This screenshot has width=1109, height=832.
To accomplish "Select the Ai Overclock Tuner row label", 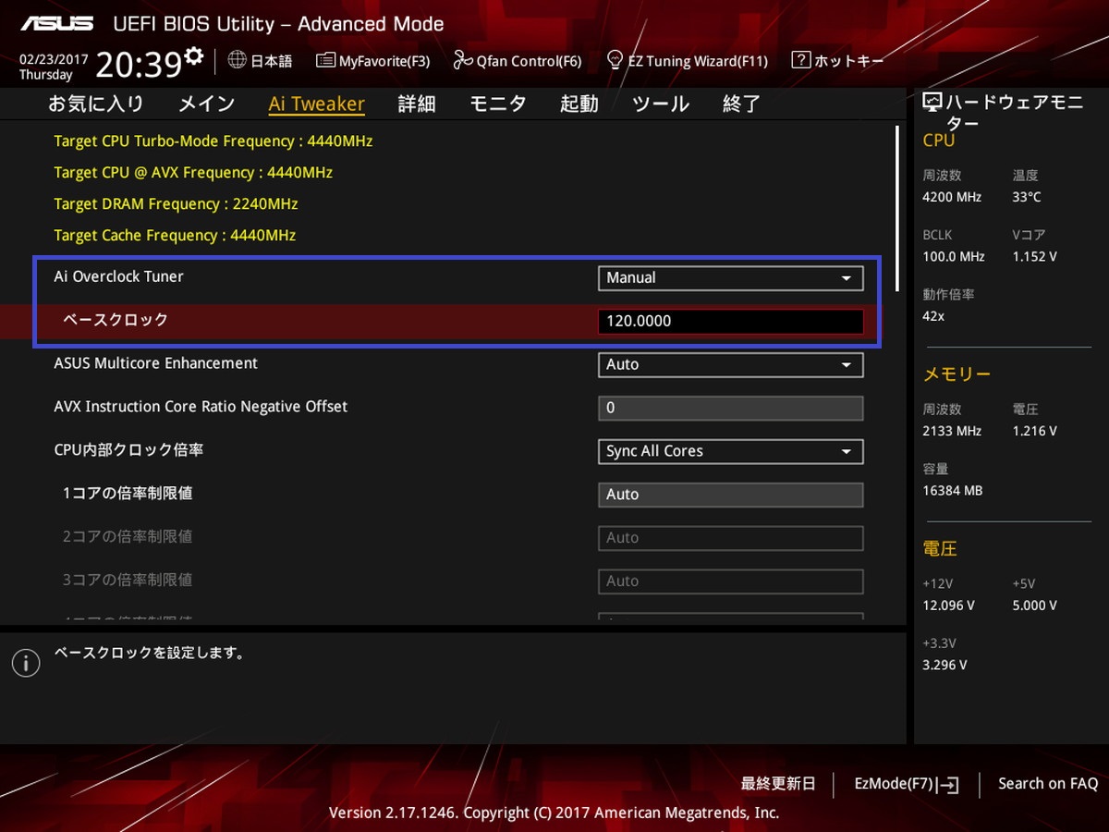I will [x=118, y=276].
